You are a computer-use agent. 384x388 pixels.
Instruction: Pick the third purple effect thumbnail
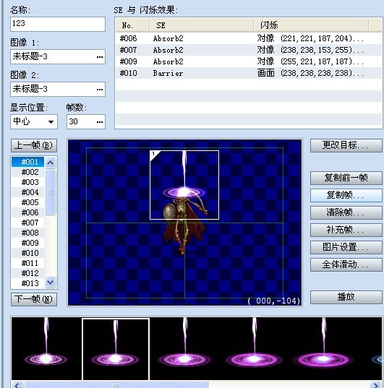pyautogui.click(x=185, y=348)
